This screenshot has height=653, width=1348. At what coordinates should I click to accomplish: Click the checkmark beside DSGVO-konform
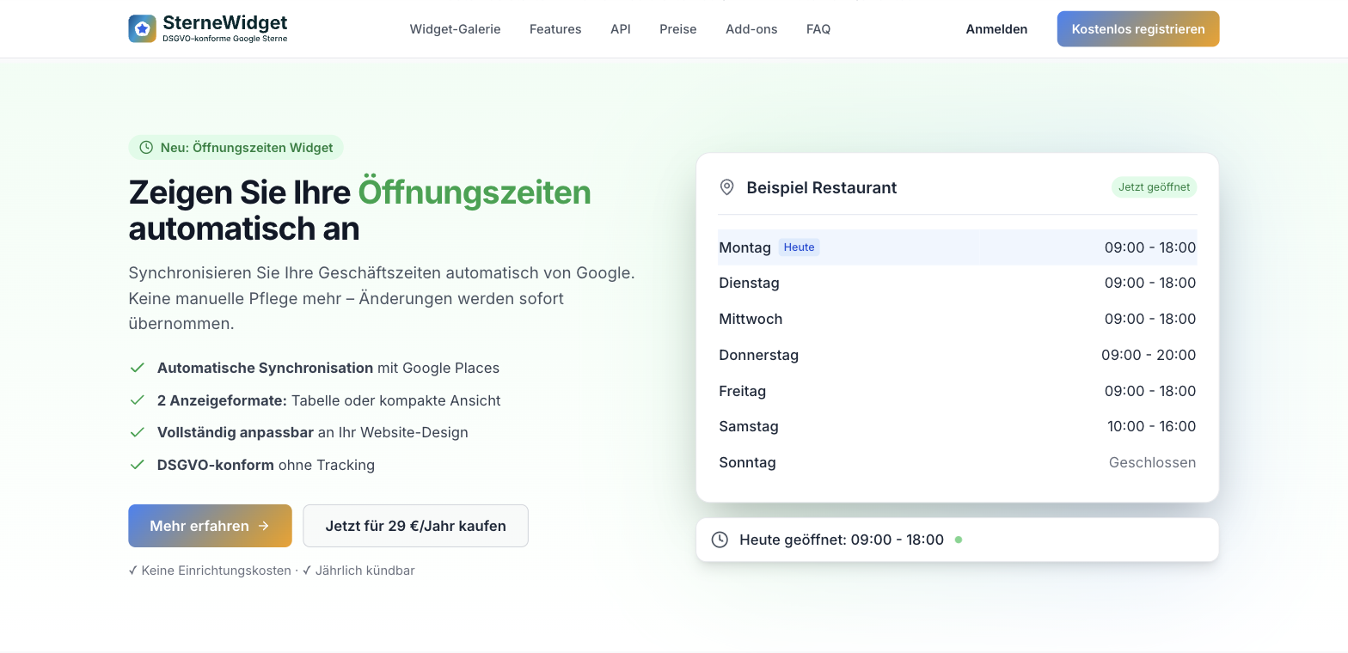(x=137, y=465)
